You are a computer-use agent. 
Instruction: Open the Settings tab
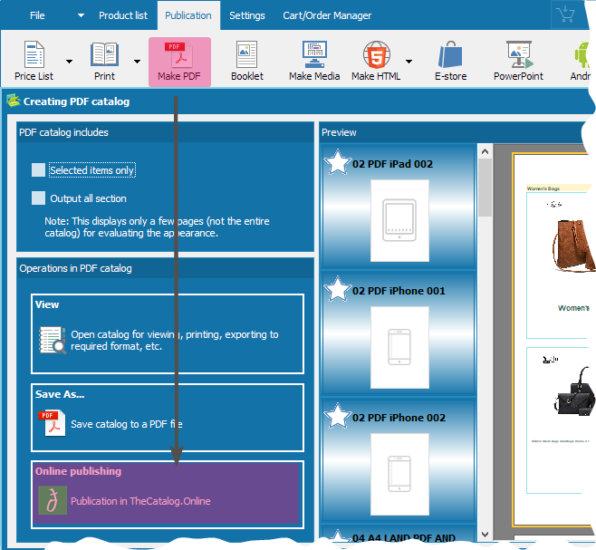247,15
